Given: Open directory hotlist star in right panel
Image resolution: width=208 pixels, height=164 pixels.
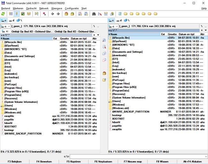Looking at the screenshot, I should point(202,30).
